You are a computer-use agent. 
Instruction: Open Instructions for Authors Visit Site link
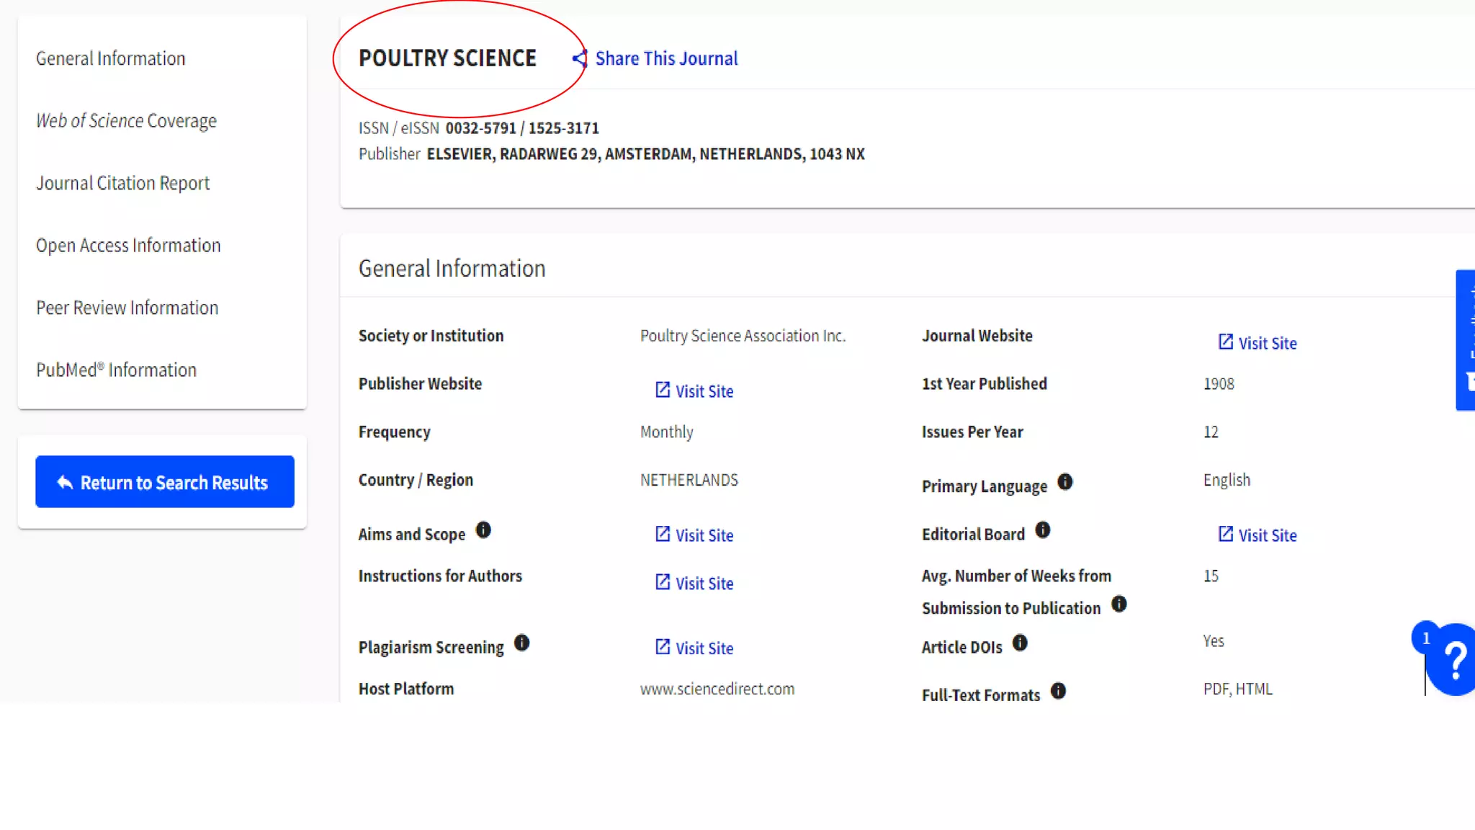click(695, 584)
